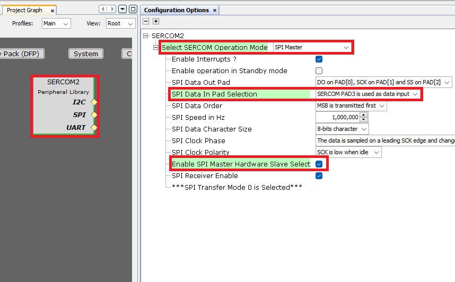
Task: Disable SPI Receiver Enable checkbox
Action: 319,176
